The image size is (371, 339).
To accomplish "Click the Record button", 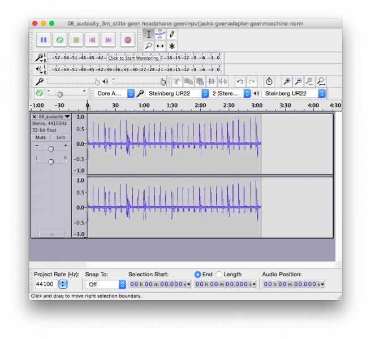I will (128, 40).
